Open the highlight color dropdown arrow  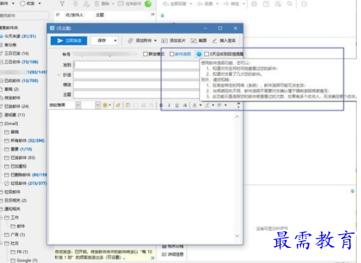(213, 105)
